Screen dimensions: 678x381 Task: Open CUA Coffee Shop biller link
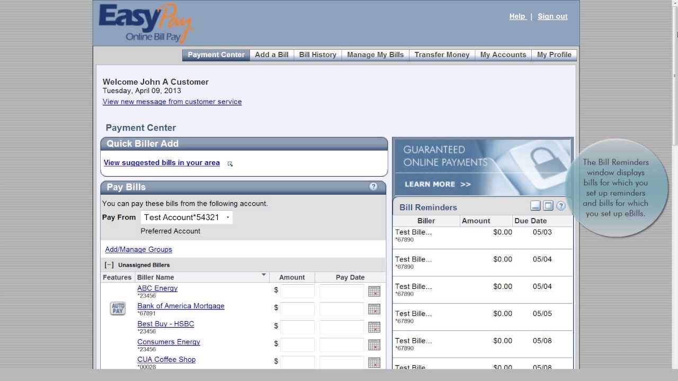[x=166, y=359]
